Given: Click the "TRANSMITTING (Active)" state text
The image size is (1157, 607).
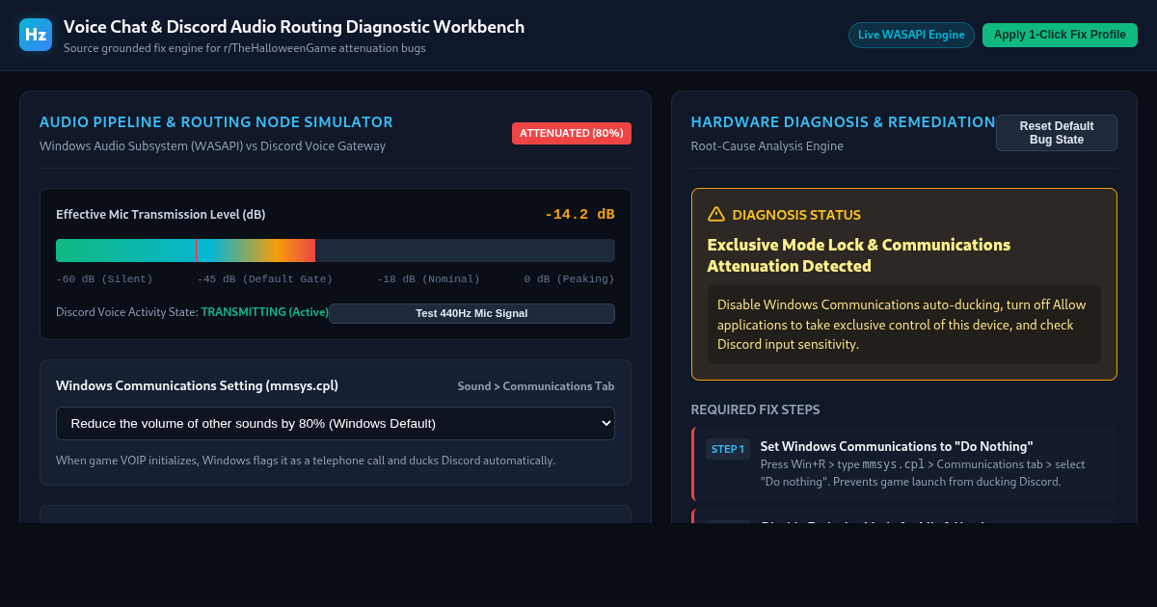Looking at the screenshot, I should (x=265, y=312).
